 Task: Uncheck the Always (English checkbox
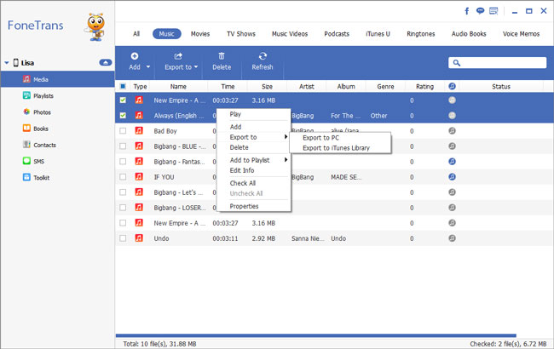pyautogui.click(x=123, y=116)
